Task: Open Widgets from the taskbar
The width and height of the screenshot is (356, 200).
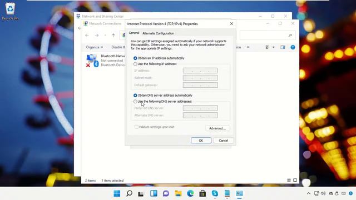Action: 154,193
